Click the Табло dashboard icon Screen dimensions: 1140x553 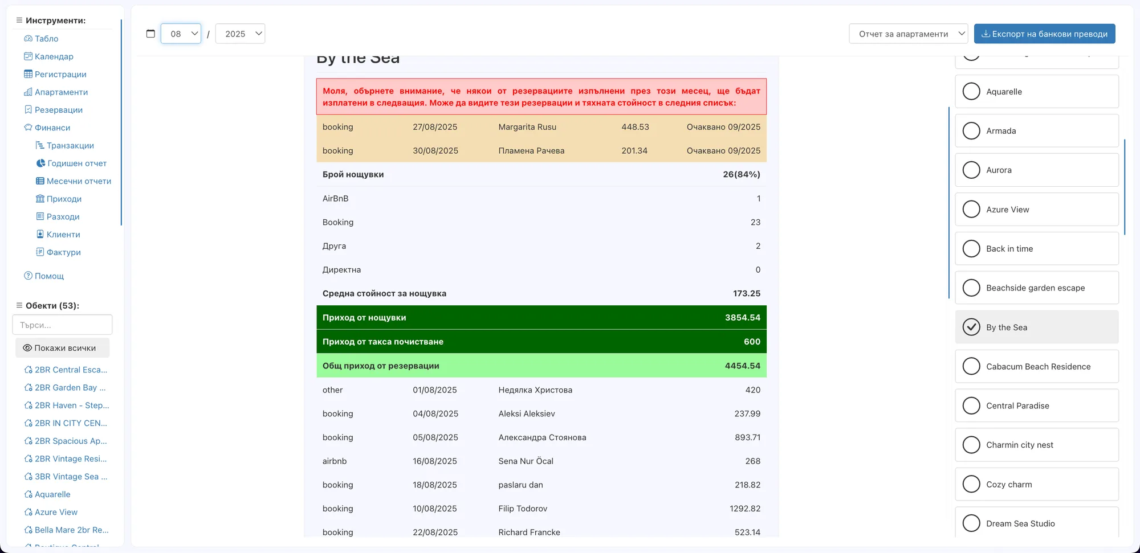[28, 39]
